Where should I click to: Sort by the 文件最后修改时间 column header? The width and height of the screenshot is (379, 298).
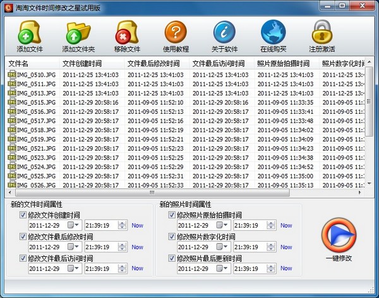(x=157, y=64)
